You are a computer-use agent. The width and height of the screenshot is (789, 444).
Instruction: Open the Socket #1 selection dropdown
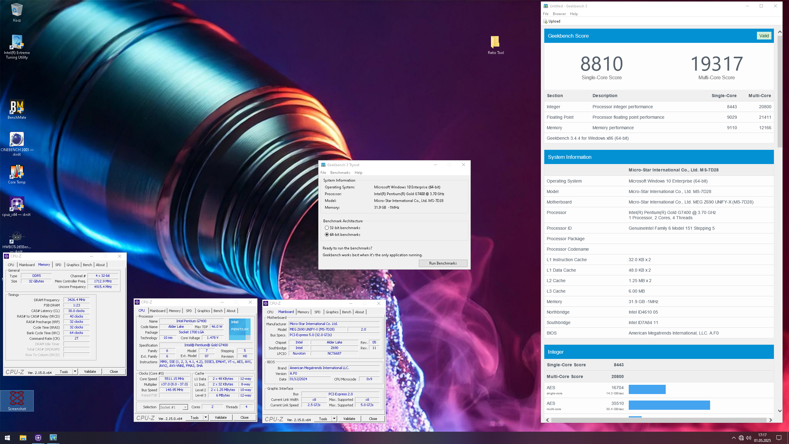(174, 407)
